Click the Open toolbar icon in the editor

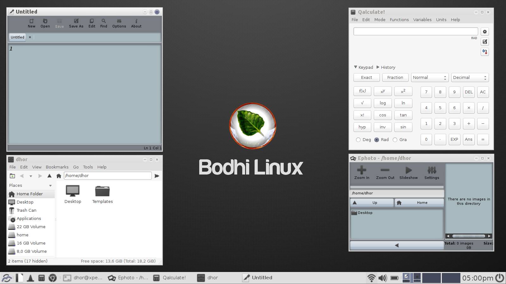click(x=45, y=23)
